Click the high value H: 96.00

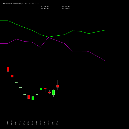(x=66, y=7)
